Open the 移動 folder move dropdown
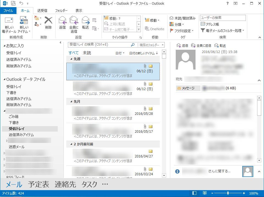This screenshot has height=197, width=264. pyautogui.click(x=152, y=20)
